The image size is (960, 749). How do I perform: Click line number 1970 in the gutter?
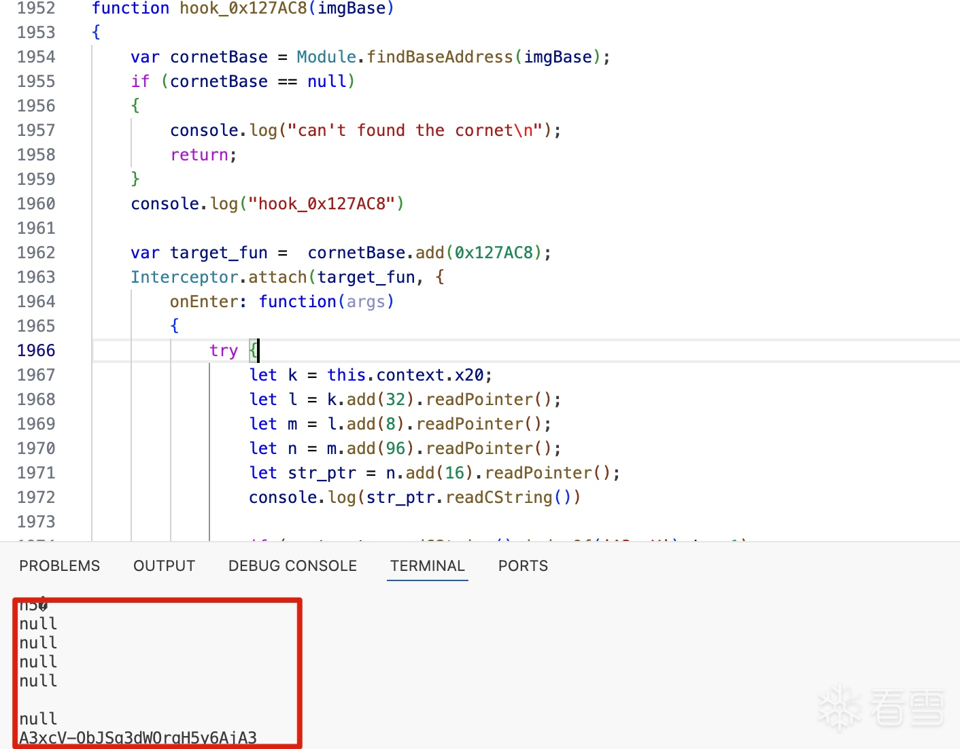coord(36,449)
